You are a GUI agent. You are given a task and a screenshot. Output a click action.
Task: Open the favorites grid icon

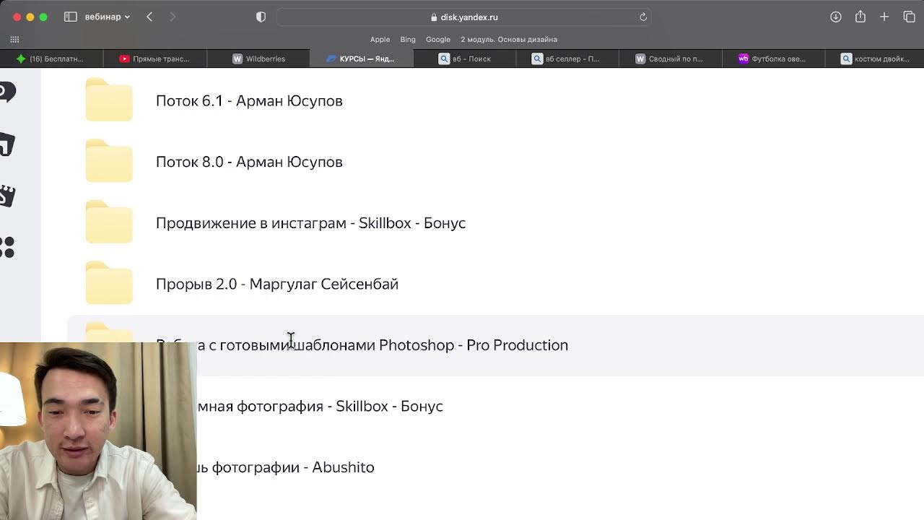14,40
